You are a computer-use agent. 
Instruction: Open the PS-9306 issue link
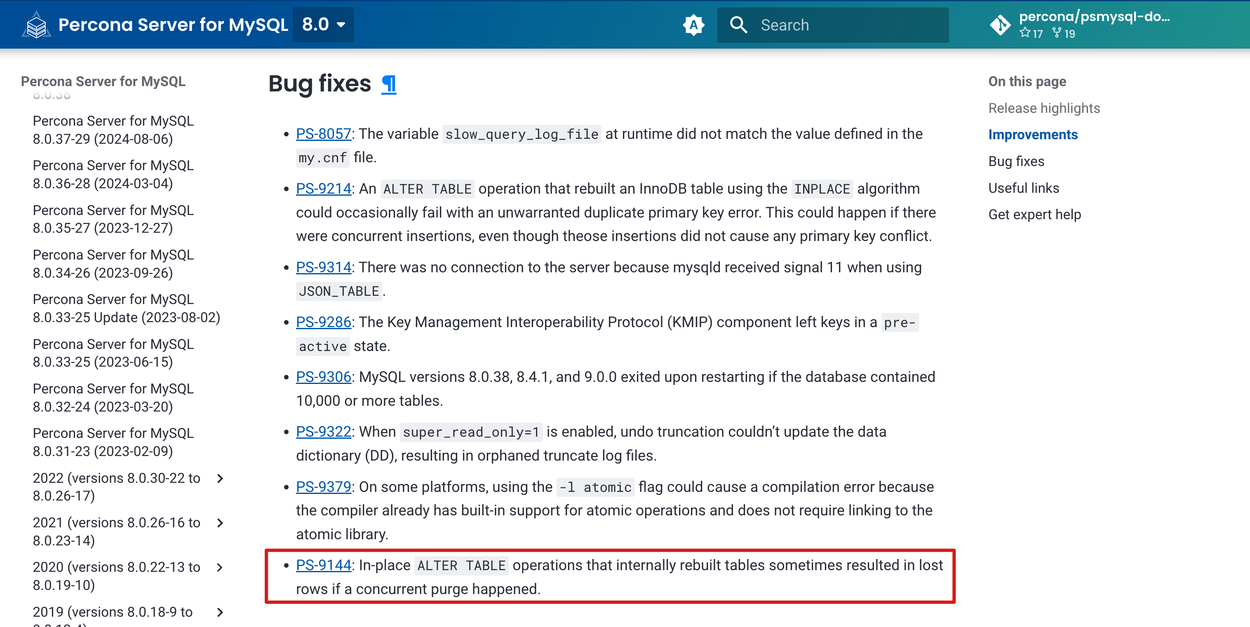tap(323, 377)
